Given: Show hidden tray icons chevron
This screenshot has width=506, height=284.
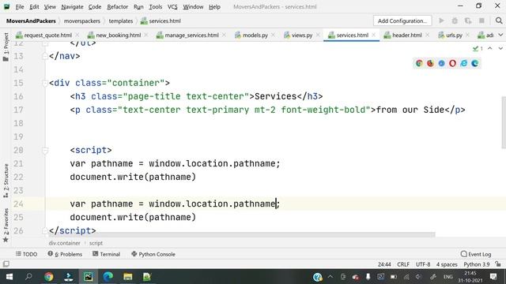Looking at the screenshot, I should pyautogui.click(x=330, y=277).
